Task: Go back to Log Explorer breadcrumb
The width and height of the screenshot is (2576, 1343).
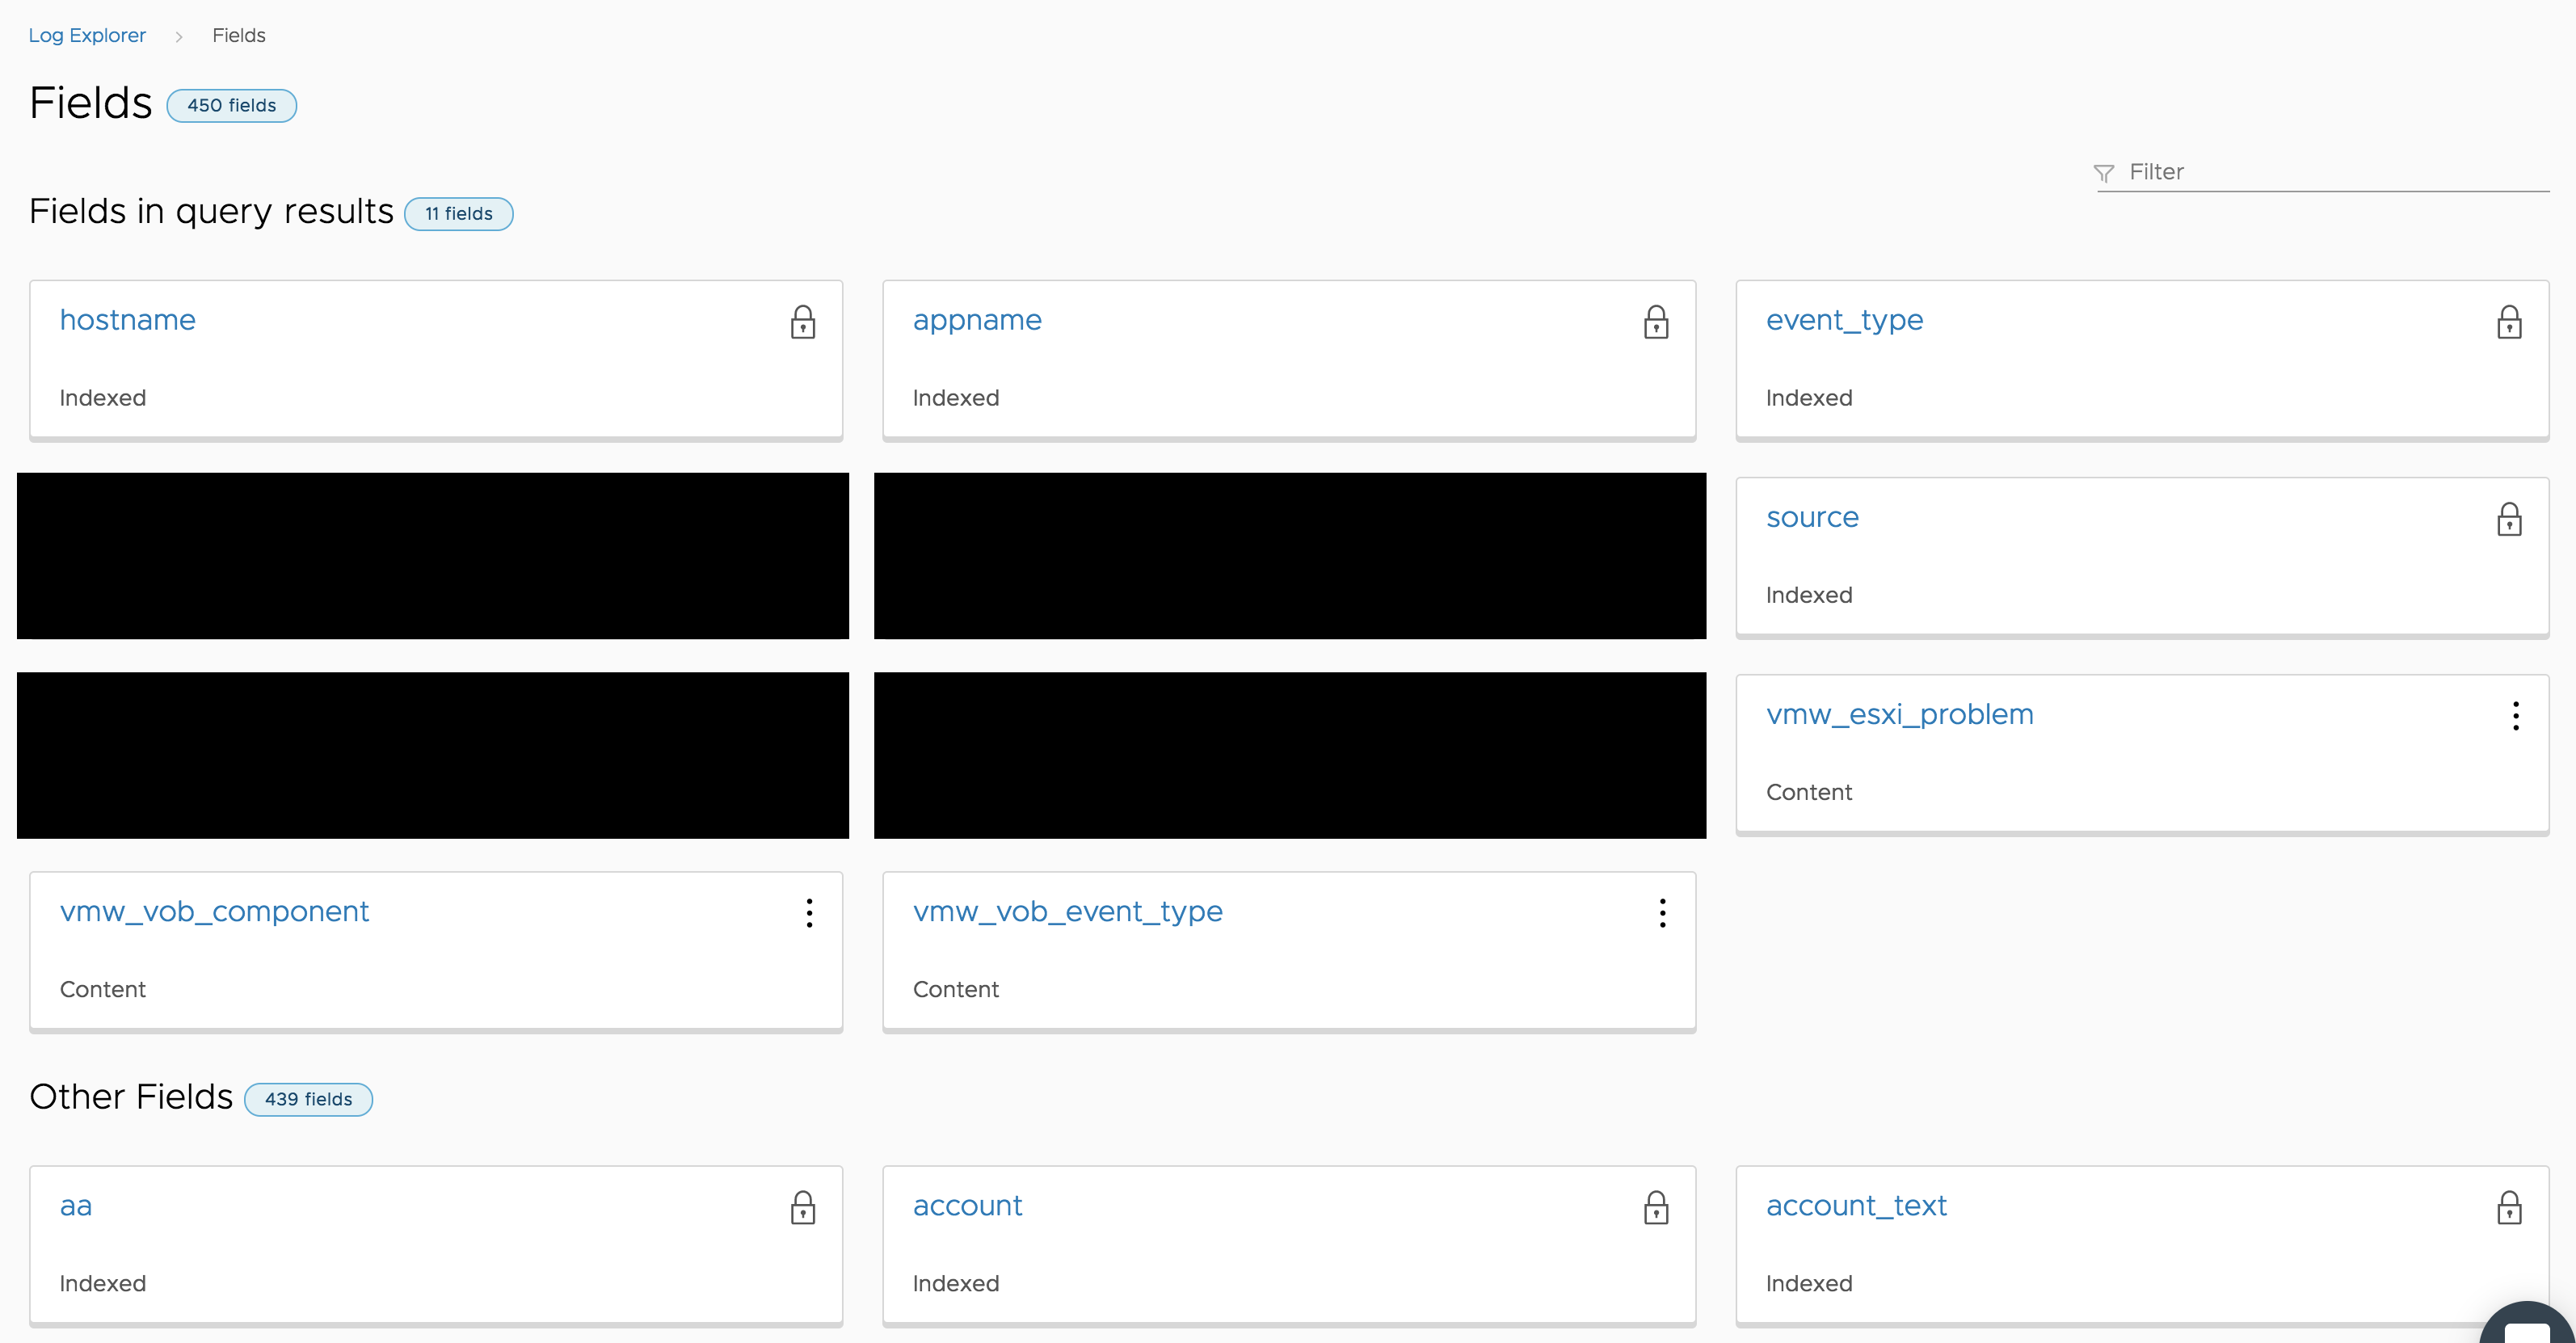Action: coord(87,35)
